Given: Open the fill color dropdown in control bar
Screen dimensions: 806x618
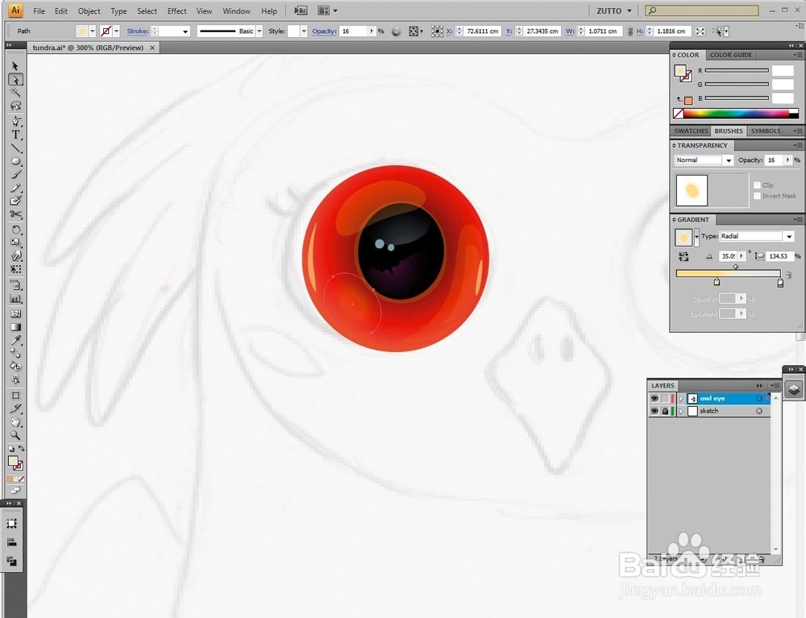Looking at the screenshot, I should point(93,31).
